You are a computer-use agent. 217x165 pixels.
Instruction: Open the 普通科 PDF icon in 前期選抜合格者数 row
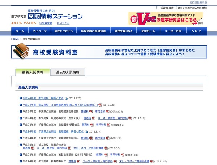pos(91,112)
